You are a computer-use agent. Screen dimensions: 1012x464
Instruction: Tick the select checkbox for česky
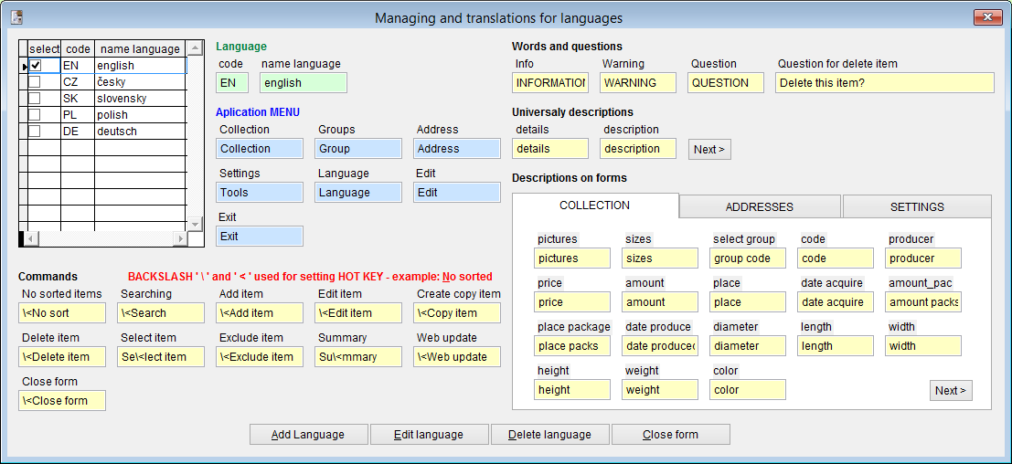35,82
